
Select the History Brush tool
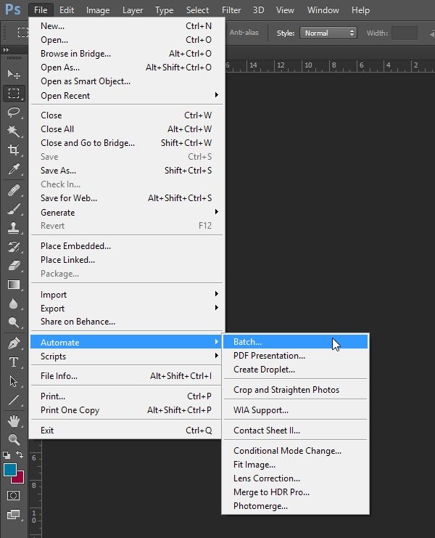[x=14, y=247]
